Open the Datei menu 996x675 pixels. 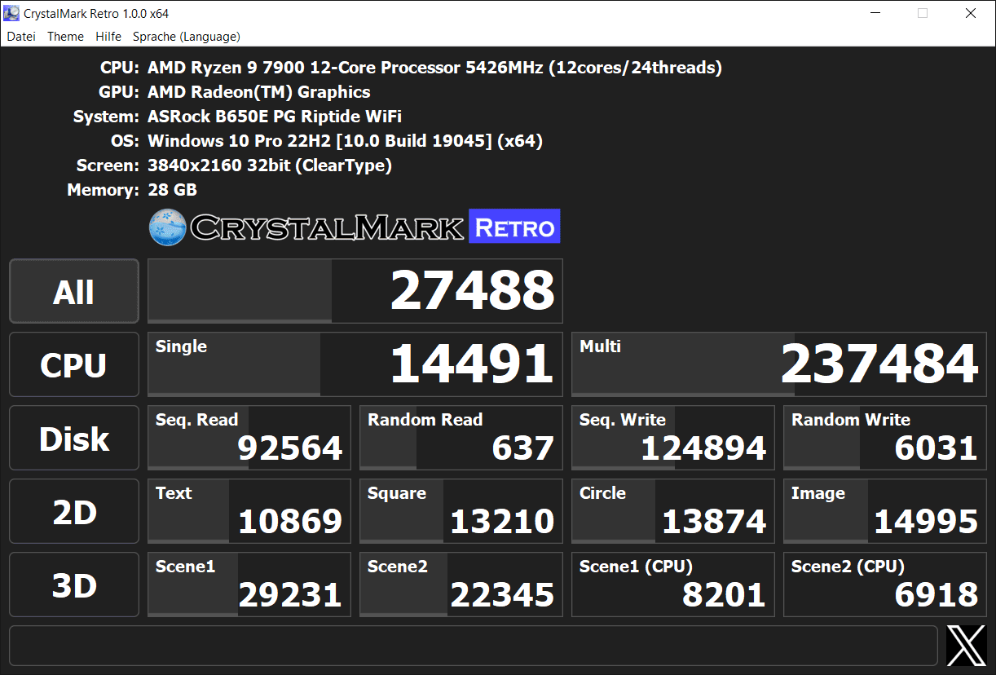pyautogui.click(x=21, y=36)
